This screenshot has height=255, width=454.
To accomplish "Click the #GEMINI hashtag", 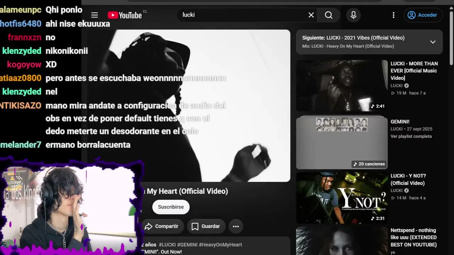I will [187, 245].
